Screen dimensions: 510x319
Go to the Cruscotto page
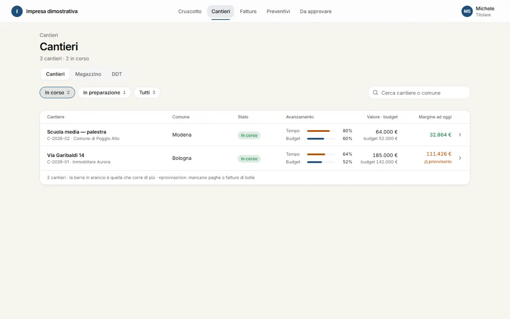[190, 11]
